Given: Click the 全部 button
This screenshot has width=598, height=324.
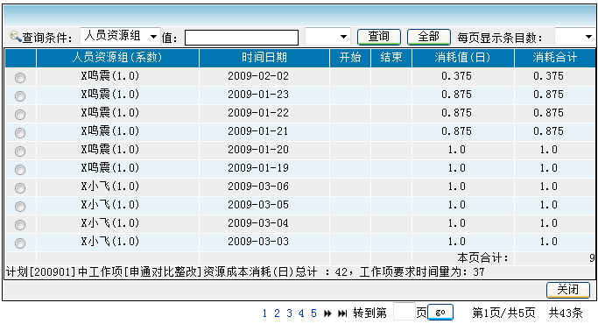Looking at the screenshot, I should click(x=429, y=37).
